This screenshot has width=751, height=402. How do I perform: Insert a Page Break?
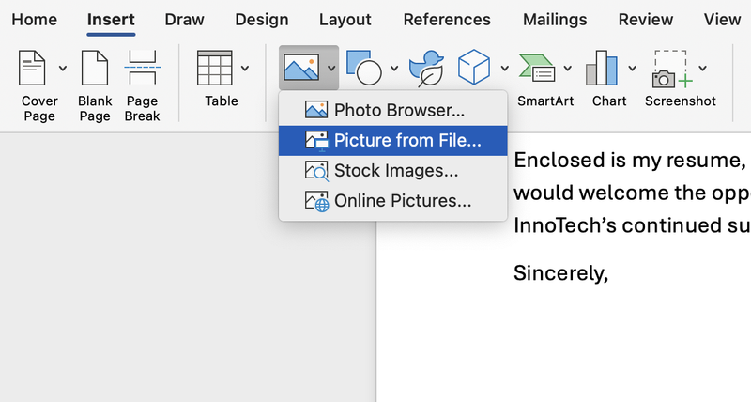pyautogui.click(x=143, y=69)
